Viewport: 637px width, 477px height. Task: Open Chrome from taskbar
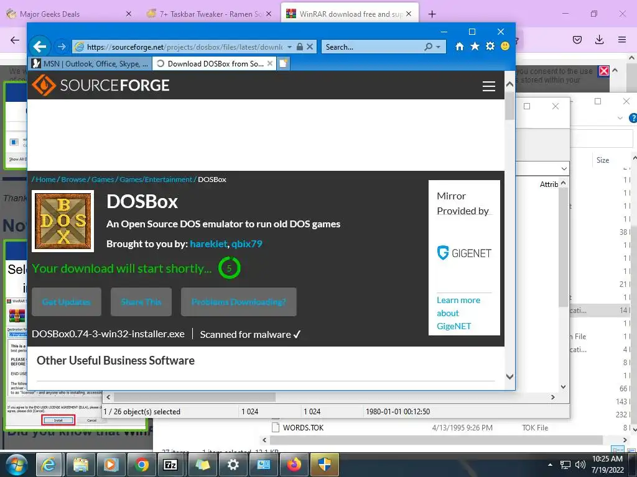pyautogui.click(x=141, y=465)
